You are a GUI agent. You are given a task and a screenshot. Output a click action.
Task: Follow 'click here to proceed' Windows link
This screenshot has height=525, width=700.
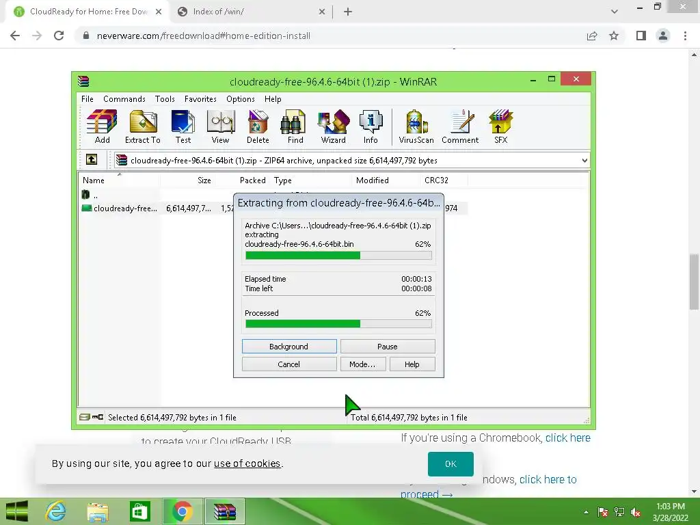click(x=548, y=479)
